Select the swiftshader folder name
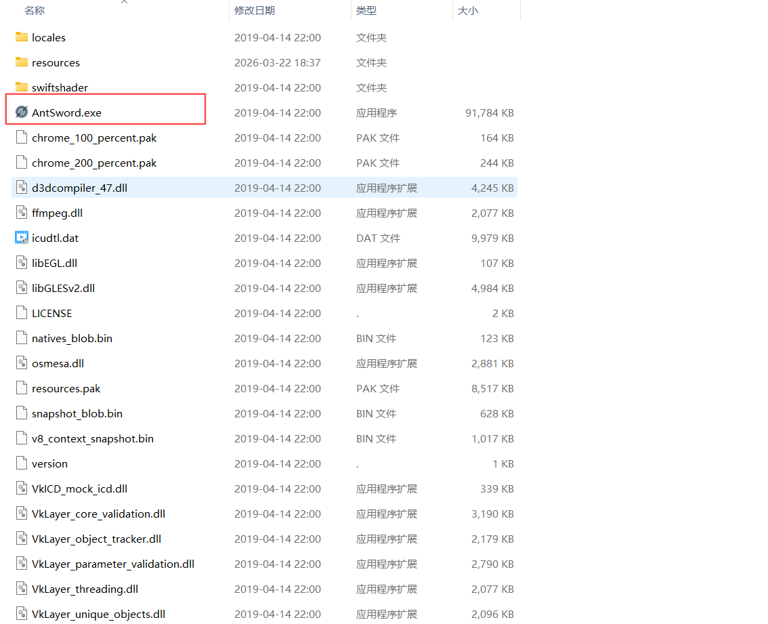The height and width of the screenshot is (624, 768). [60, 88]
